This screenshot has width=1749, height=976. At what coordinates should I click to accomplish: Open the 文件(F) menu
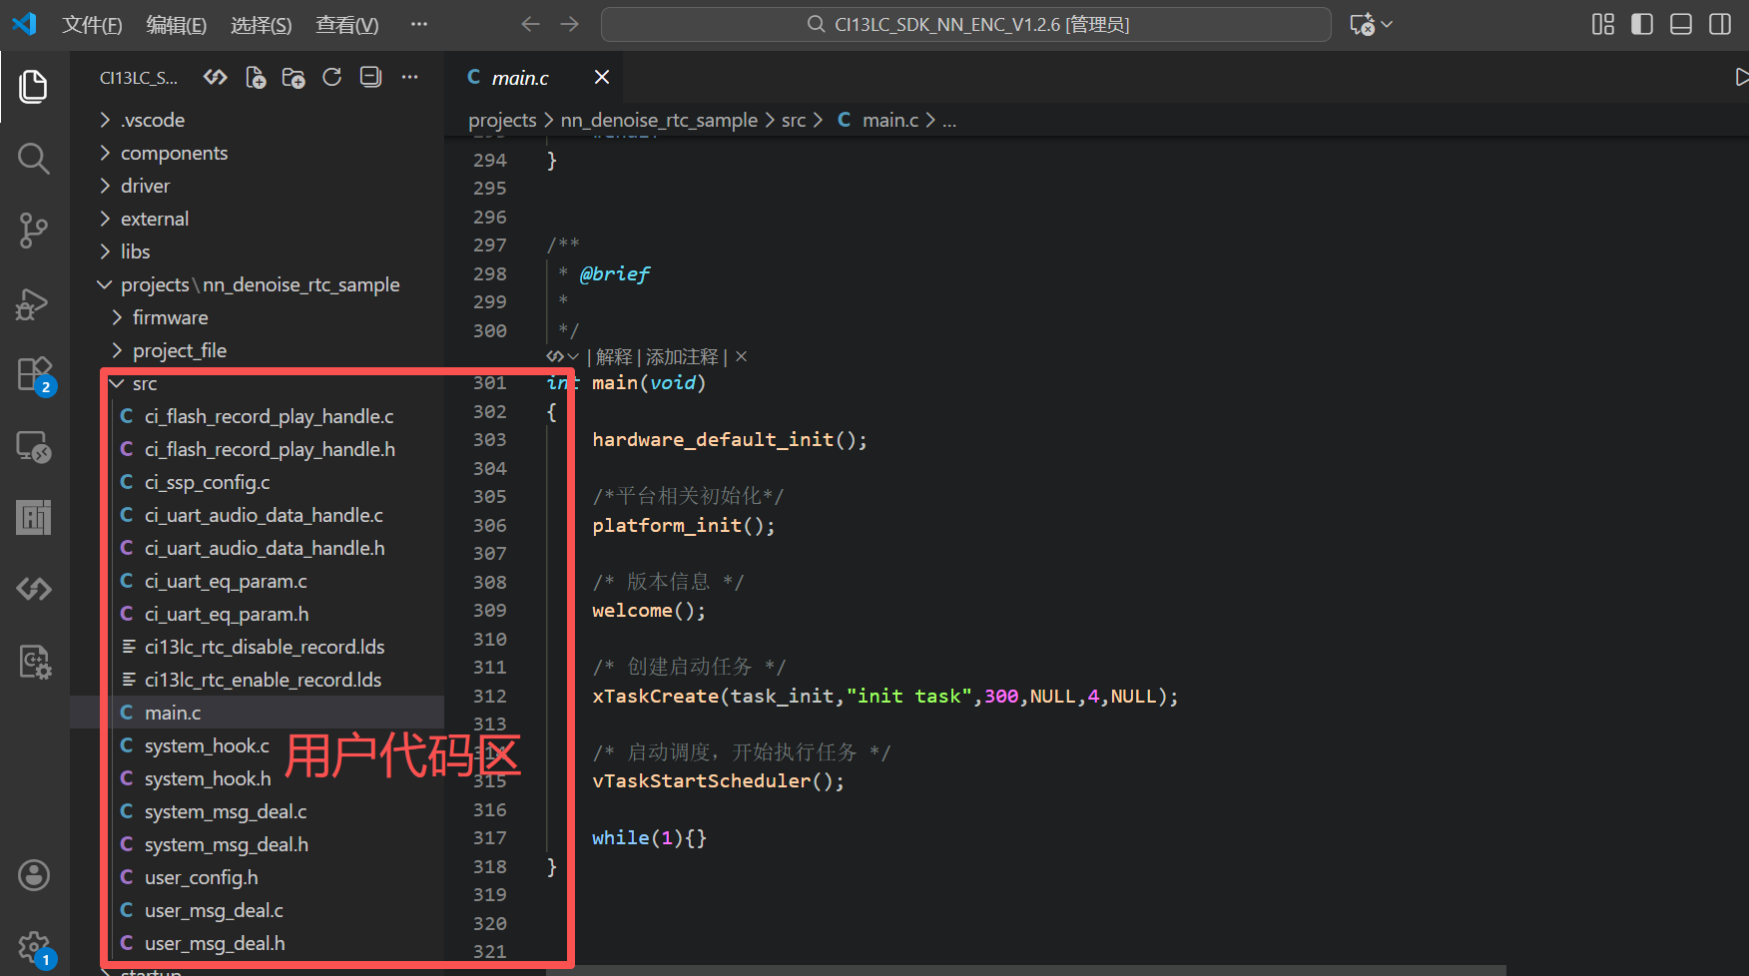point(92,25)
